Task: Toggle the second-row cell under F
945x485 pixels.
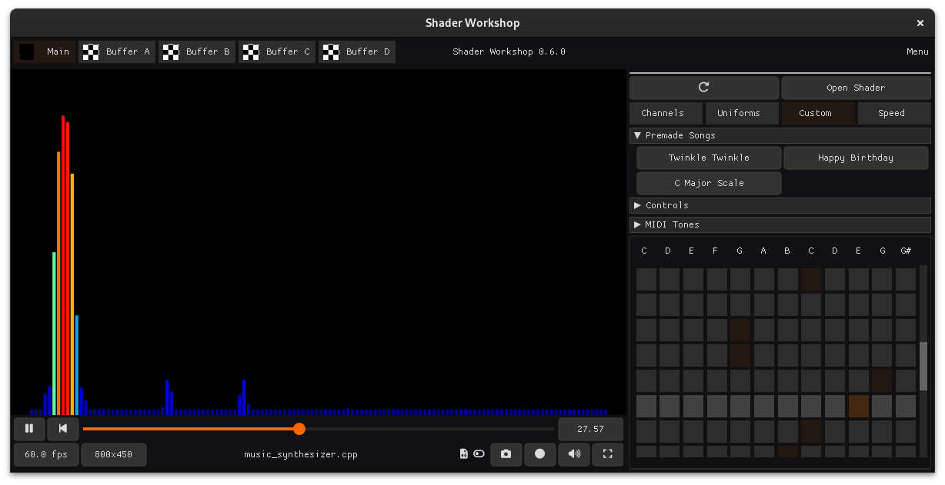Action: 716,304
